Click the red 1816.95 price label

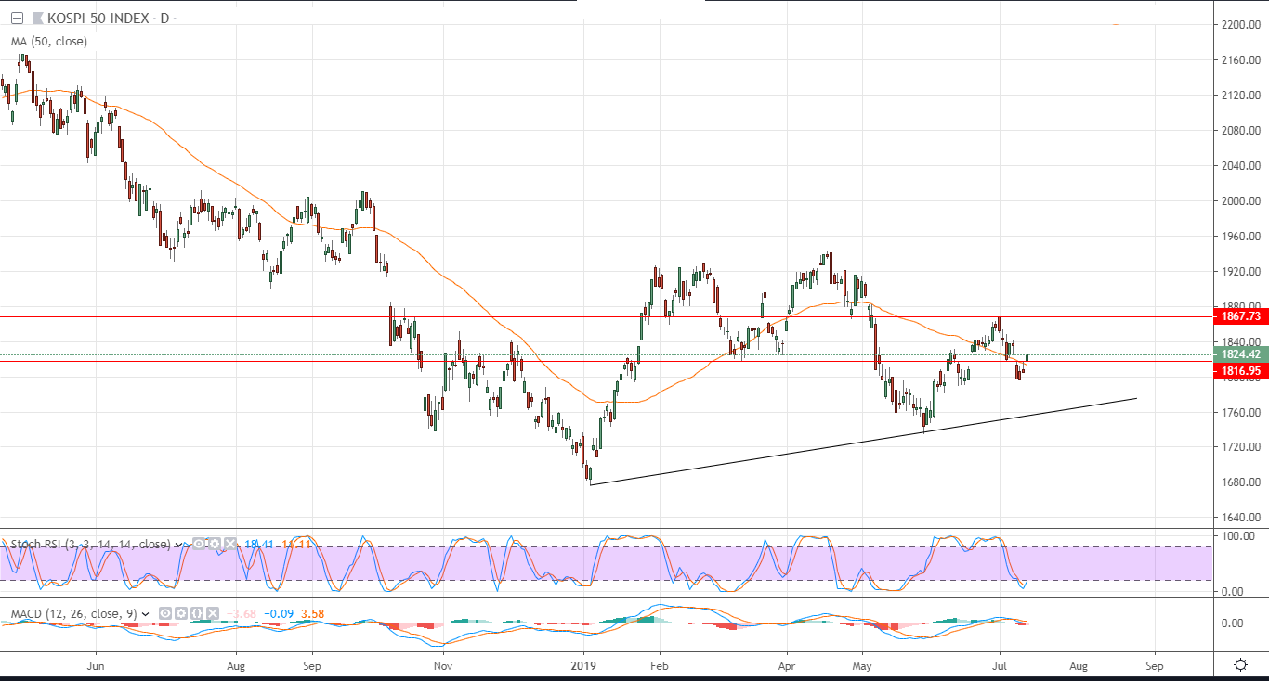(1241, 371)
